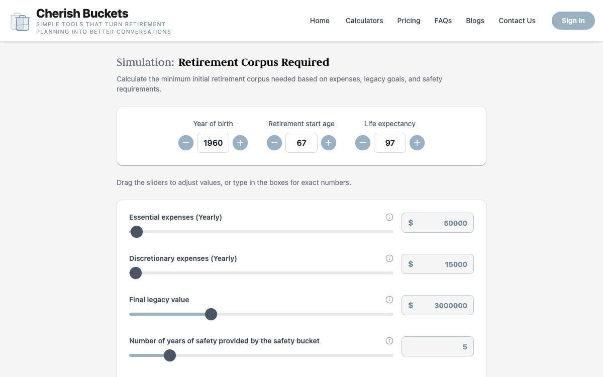Visit the Blogs link

(x=475, y=21)
